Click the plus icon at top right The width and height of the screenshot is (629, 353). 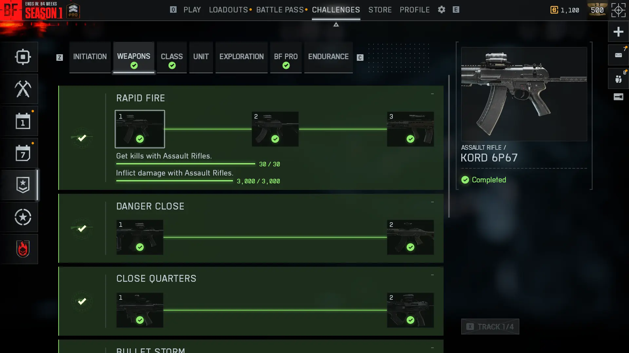point(618,32)
